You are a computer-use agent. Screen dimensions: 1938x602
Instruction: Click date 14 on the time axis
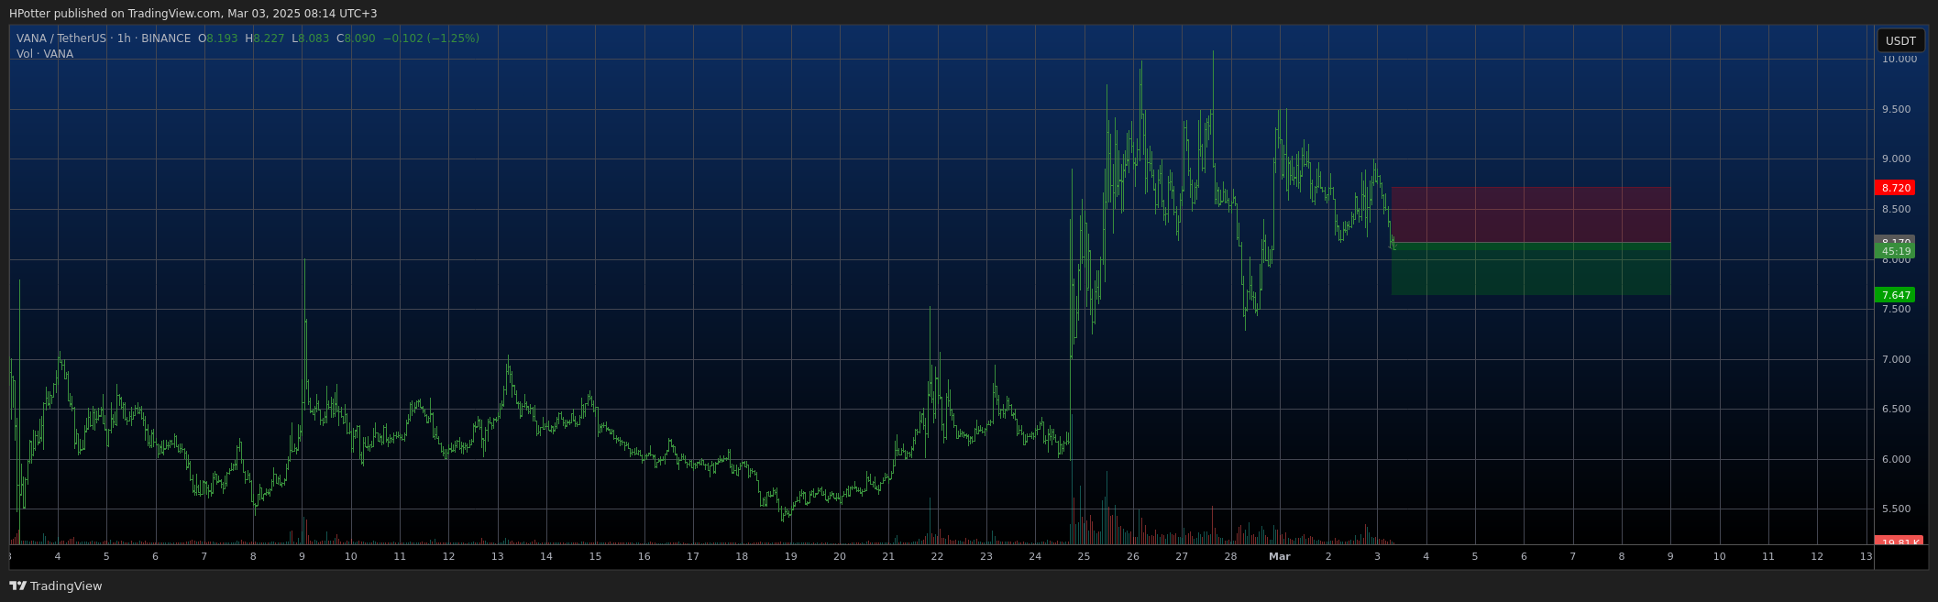click(546, 556)
